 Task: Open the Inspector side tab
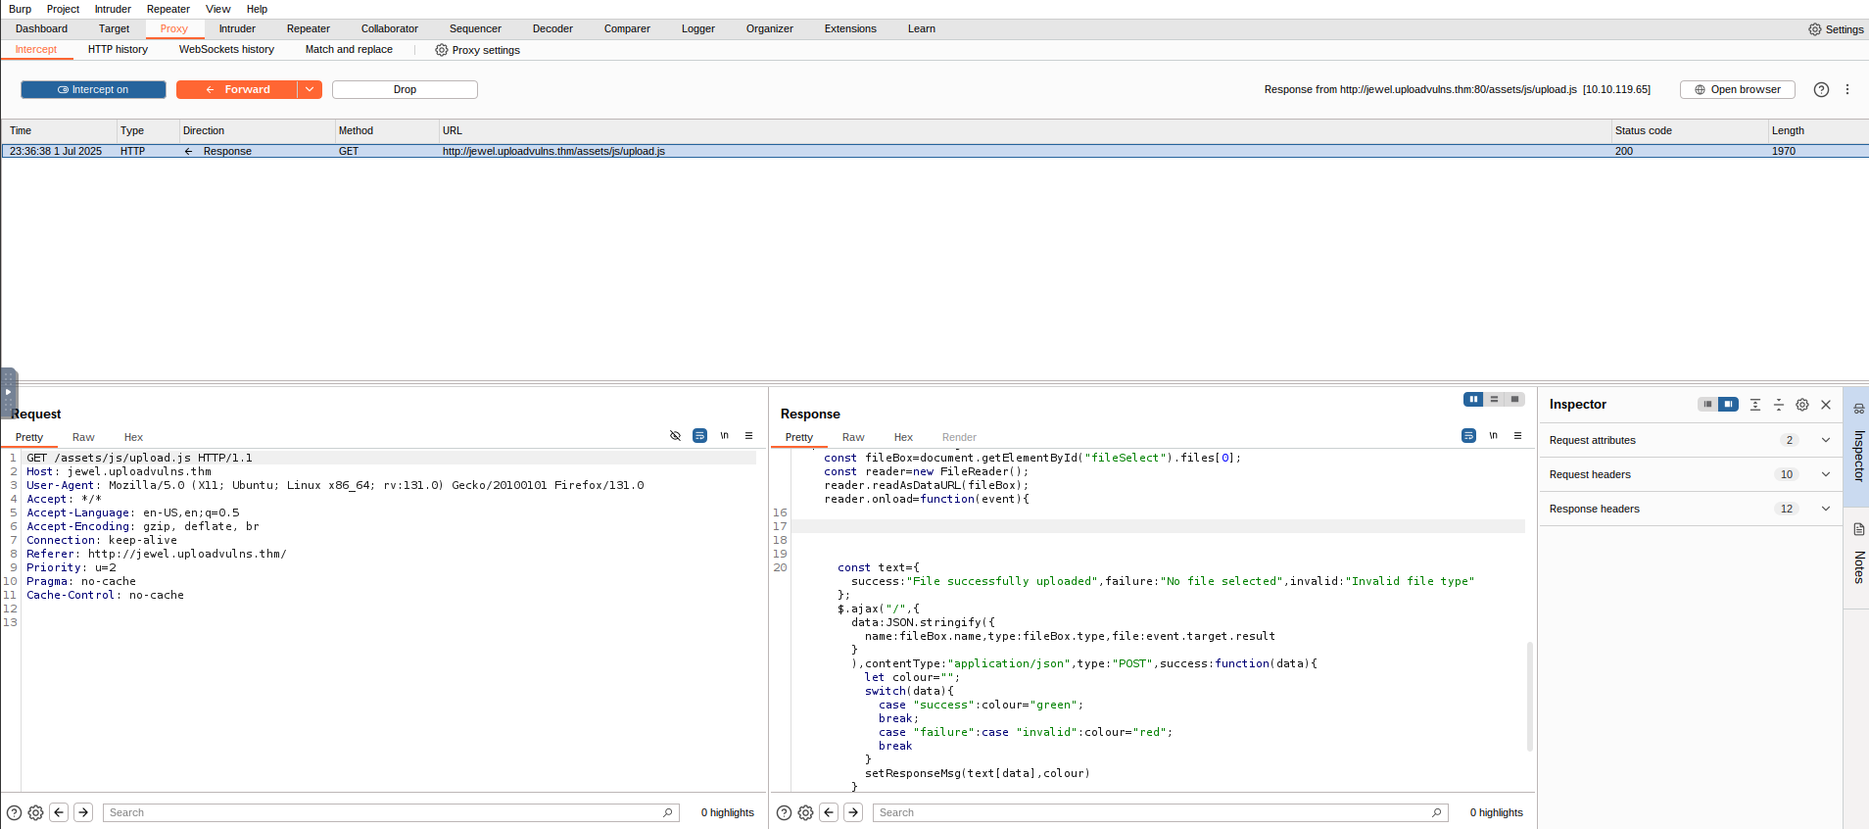click(x=1857, y=446)
